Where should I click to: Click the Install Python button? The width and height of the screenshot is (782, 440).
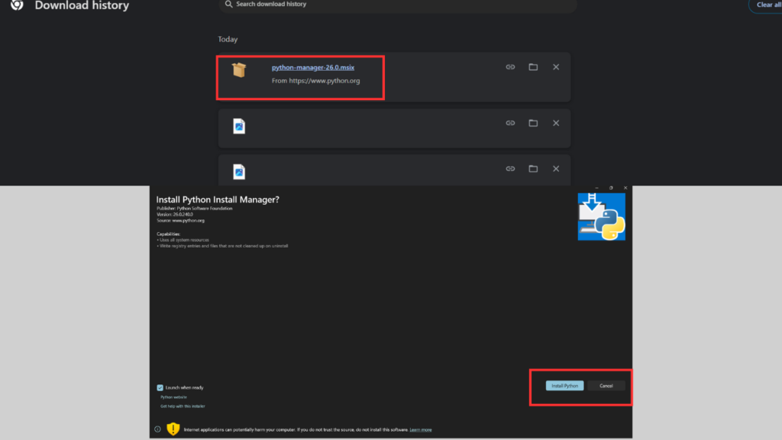point(564,386)
